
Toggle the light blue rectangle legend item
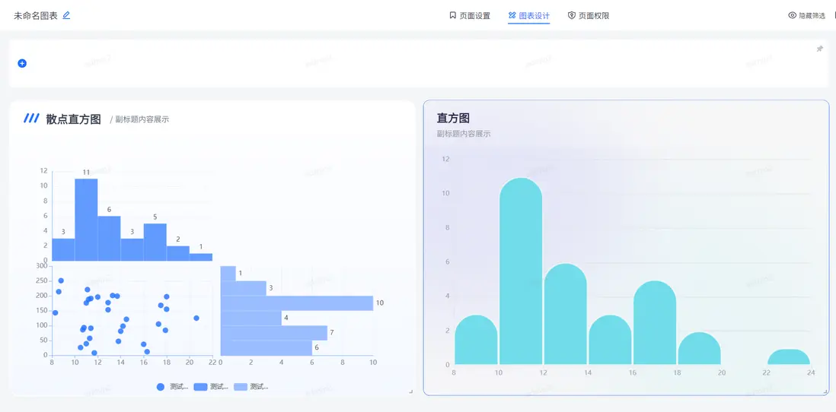tap(251, 387)
